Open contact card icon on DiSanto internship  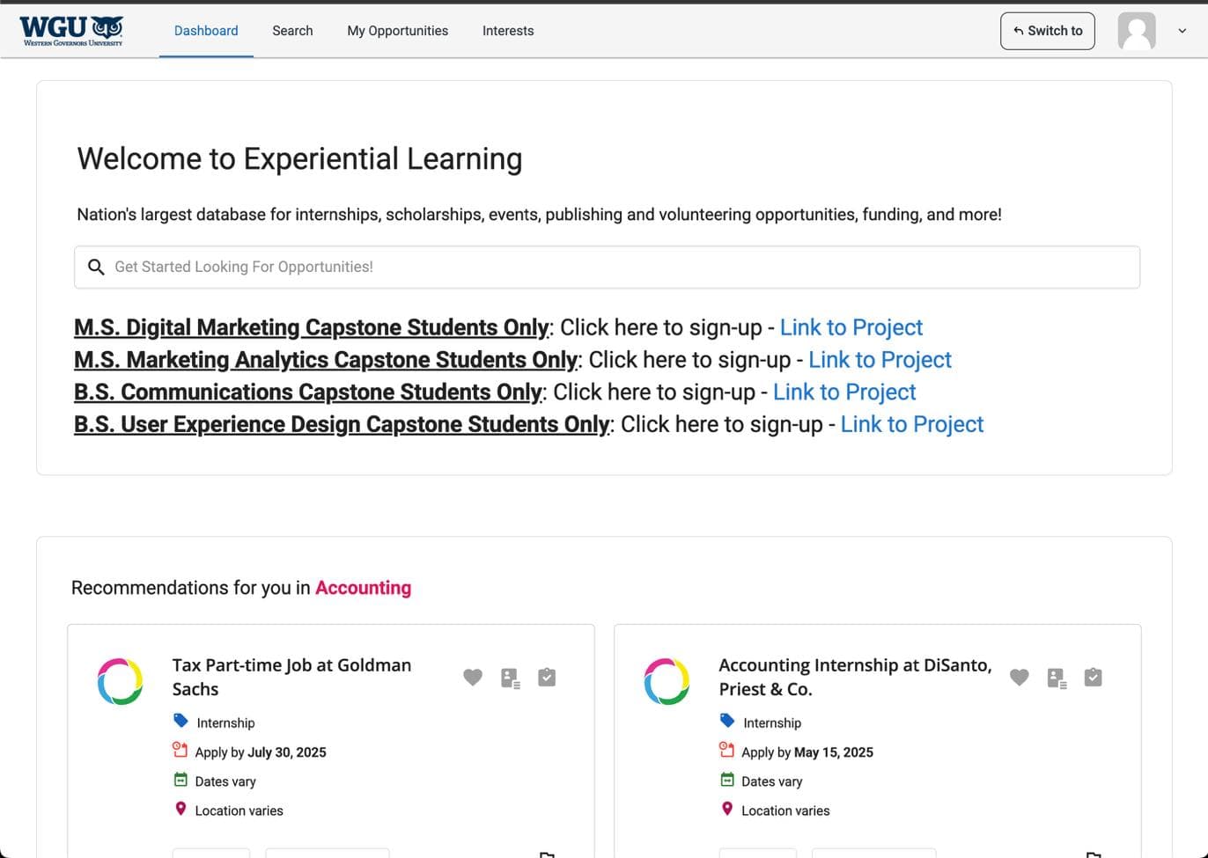1057,678
